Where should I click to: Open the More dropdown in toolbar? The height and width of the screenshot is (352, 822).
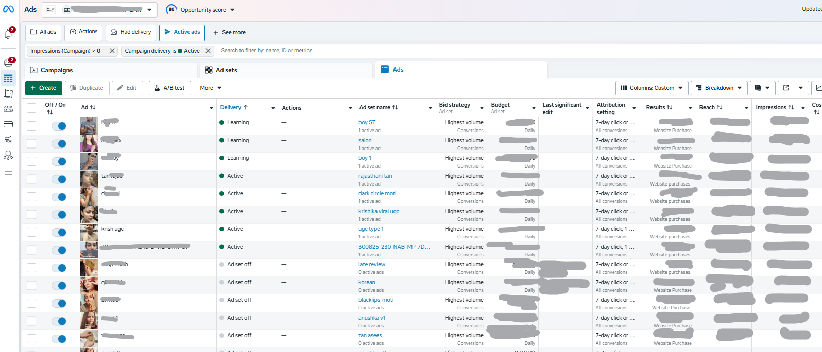click(x=211, y=88)
